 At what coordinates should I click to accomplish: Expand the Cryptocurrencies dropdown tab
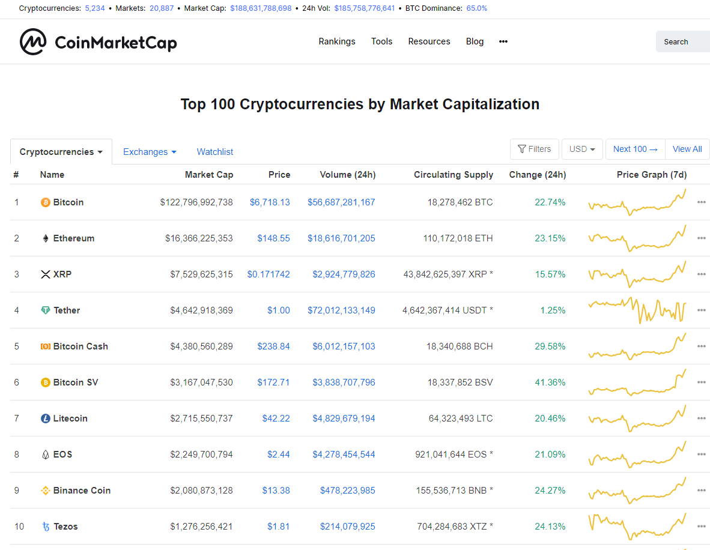(61, 152)
